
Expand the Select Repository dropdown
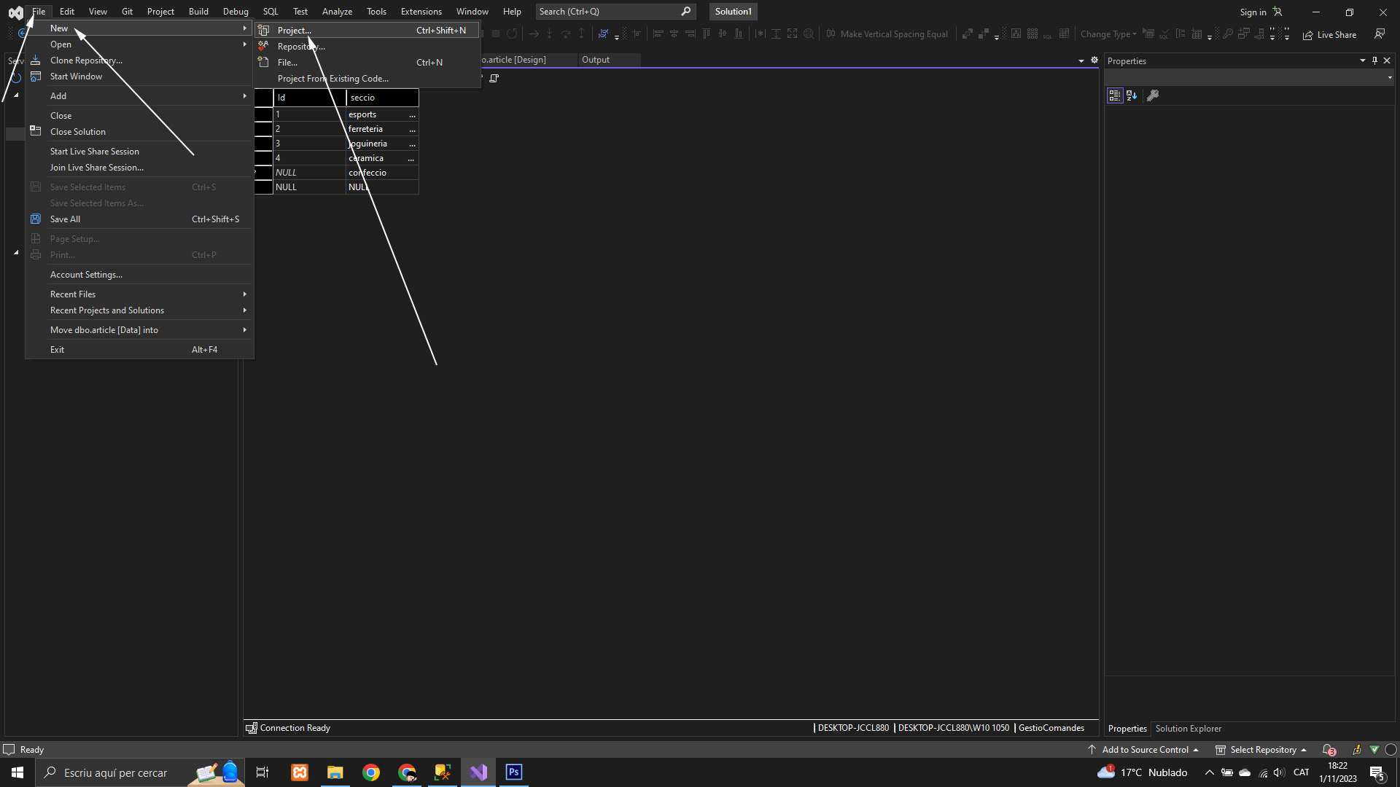point(1261,749)
